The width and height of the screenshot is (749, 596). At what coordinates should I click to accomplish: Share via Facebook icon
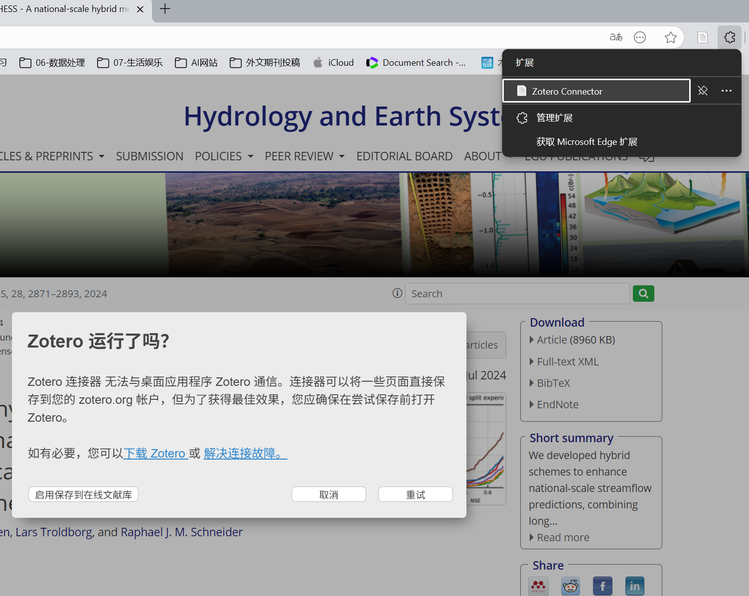tap(602, 586)
